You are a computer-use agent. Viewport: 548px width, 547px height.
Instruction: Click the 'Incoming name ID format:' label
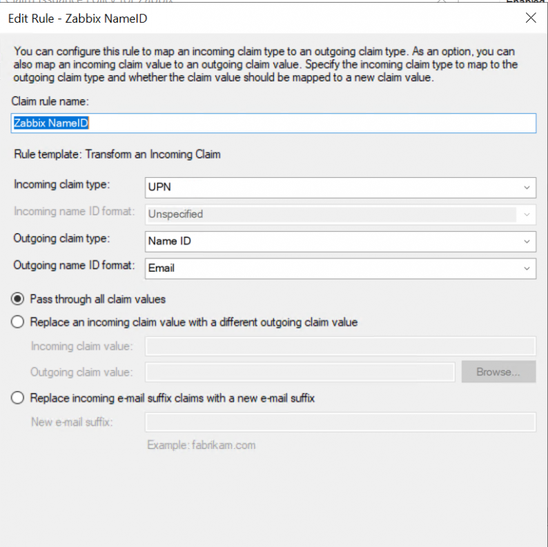pyautogui.click(x=74, y=211)
